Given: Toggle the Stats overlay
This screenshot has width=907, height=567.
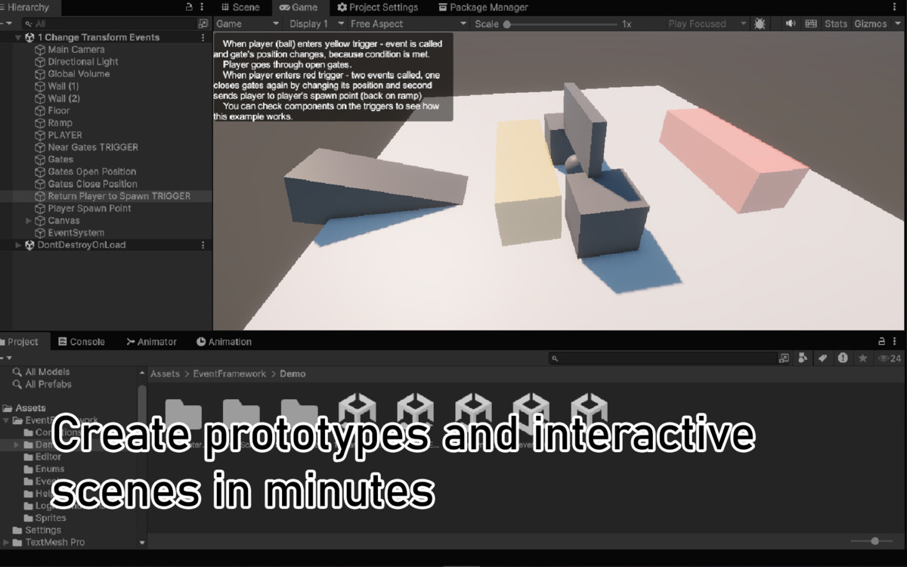Looking at the screenshot, I should pos(835,23).
